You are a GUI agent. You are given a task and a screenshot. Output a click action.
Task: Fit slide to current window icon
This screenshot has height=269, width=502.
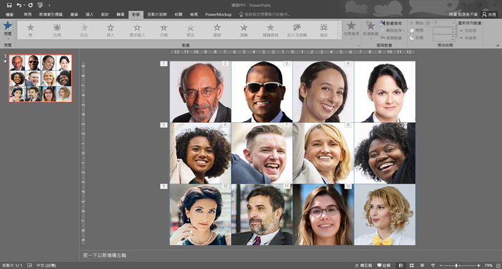497,265
